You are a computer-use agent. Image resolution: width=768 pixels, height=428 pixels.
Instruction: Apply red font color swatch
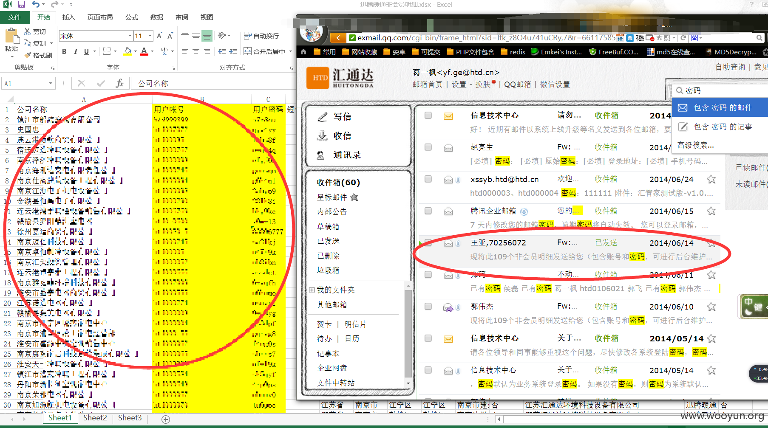click(145, 51)
